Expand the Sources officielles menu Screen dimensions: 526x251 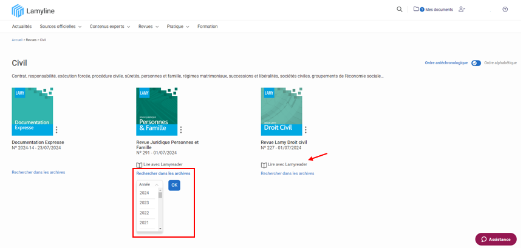point(60,27)
